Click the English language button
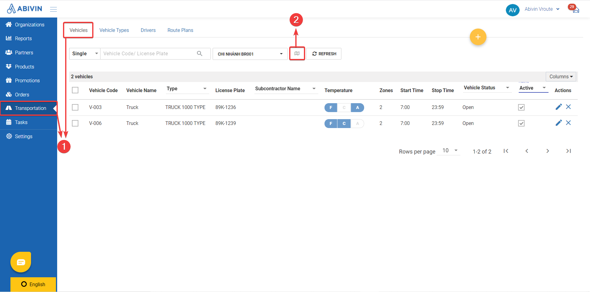This screenshot has width=590, height=292. (x=33, y=284)
